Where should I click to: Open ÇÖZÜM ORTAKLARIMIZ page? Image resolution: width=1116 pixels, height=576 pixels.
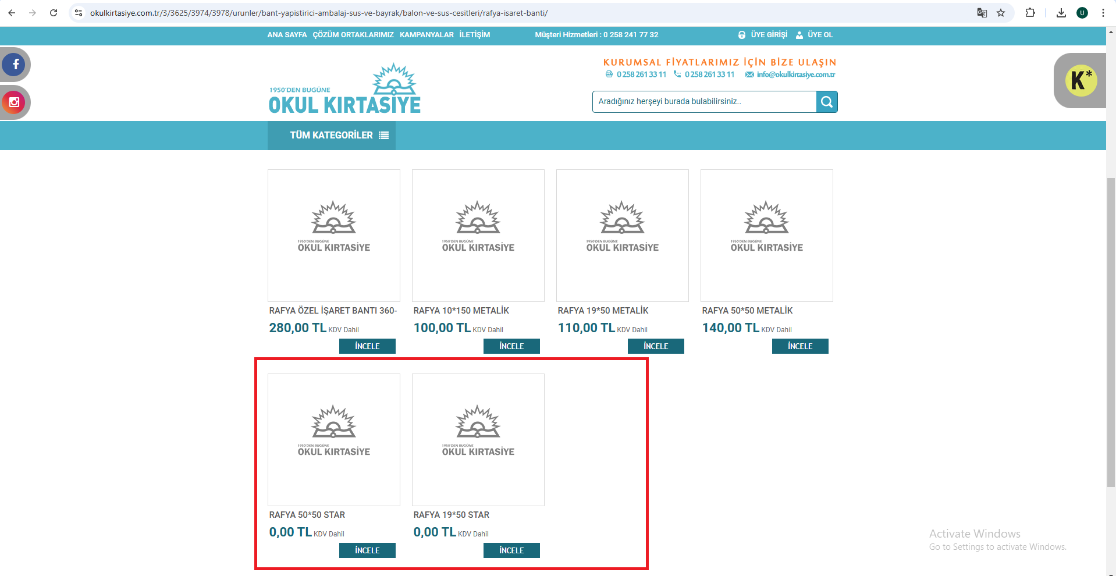coord(353,35)
